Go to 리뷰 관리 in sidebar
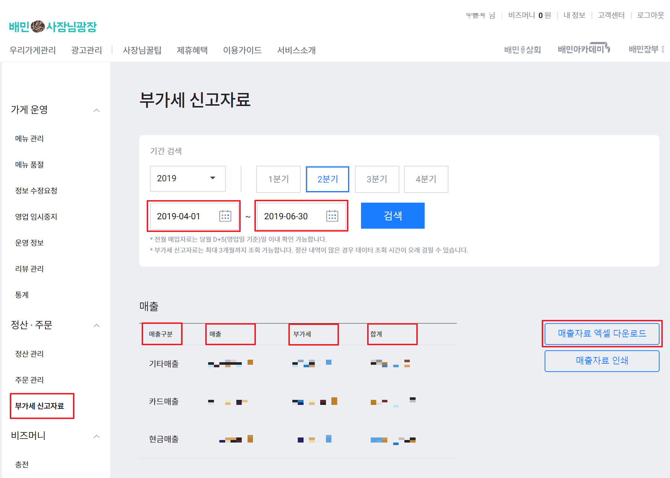Viewport: 670px width, 478px height. 29,269
